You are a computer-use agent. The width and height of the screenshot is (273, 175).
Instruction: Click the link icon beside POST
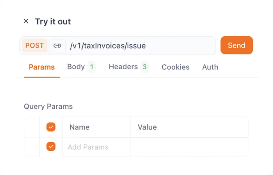tap(57, 45)
